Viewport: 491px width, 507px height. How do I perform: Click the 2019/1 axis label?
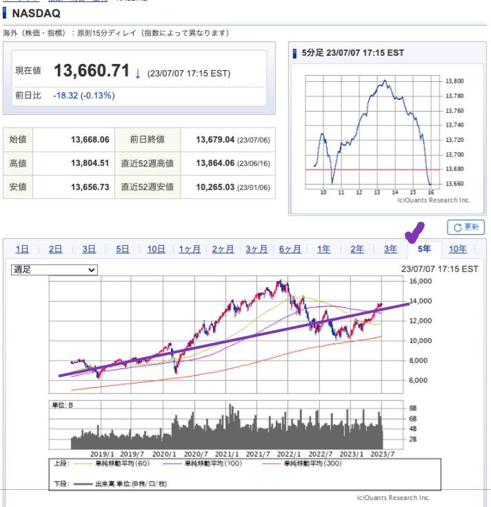tap(102, 454)
